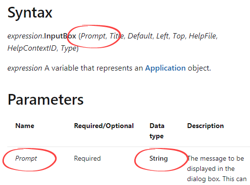Select the Required/Optional column header

[x=104, y=126]
